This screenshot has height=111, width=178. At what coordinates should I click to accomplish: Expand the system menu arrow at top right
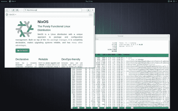coord(176,1)
